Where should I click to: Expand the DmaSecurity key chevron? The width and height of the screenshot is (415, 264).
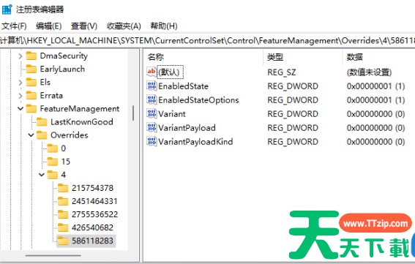click(x=20, y=56)
